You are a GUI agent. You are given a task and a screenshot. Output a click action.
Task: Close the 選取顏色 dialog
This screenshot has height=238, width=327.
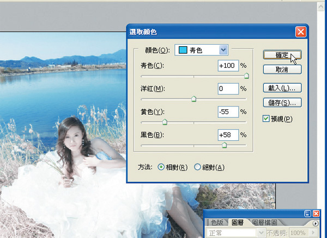pyautogui.click(x=301, y=32)
